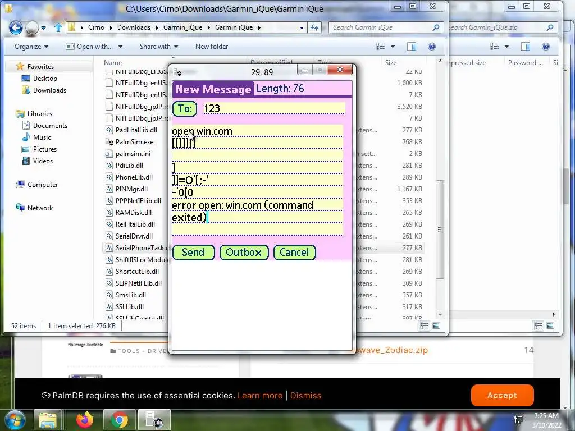Open Firefox from the taskbar
Image resolution: width=575 pixels, height=431 pixels.
[85, 420]
